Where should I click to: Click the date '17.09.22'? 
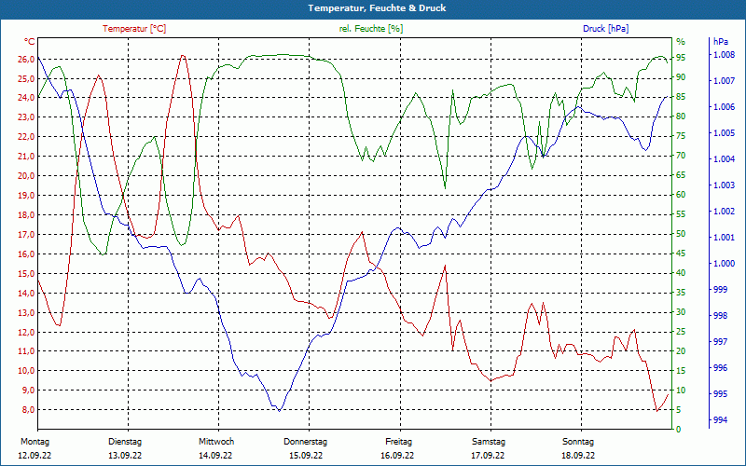[488, 456]
